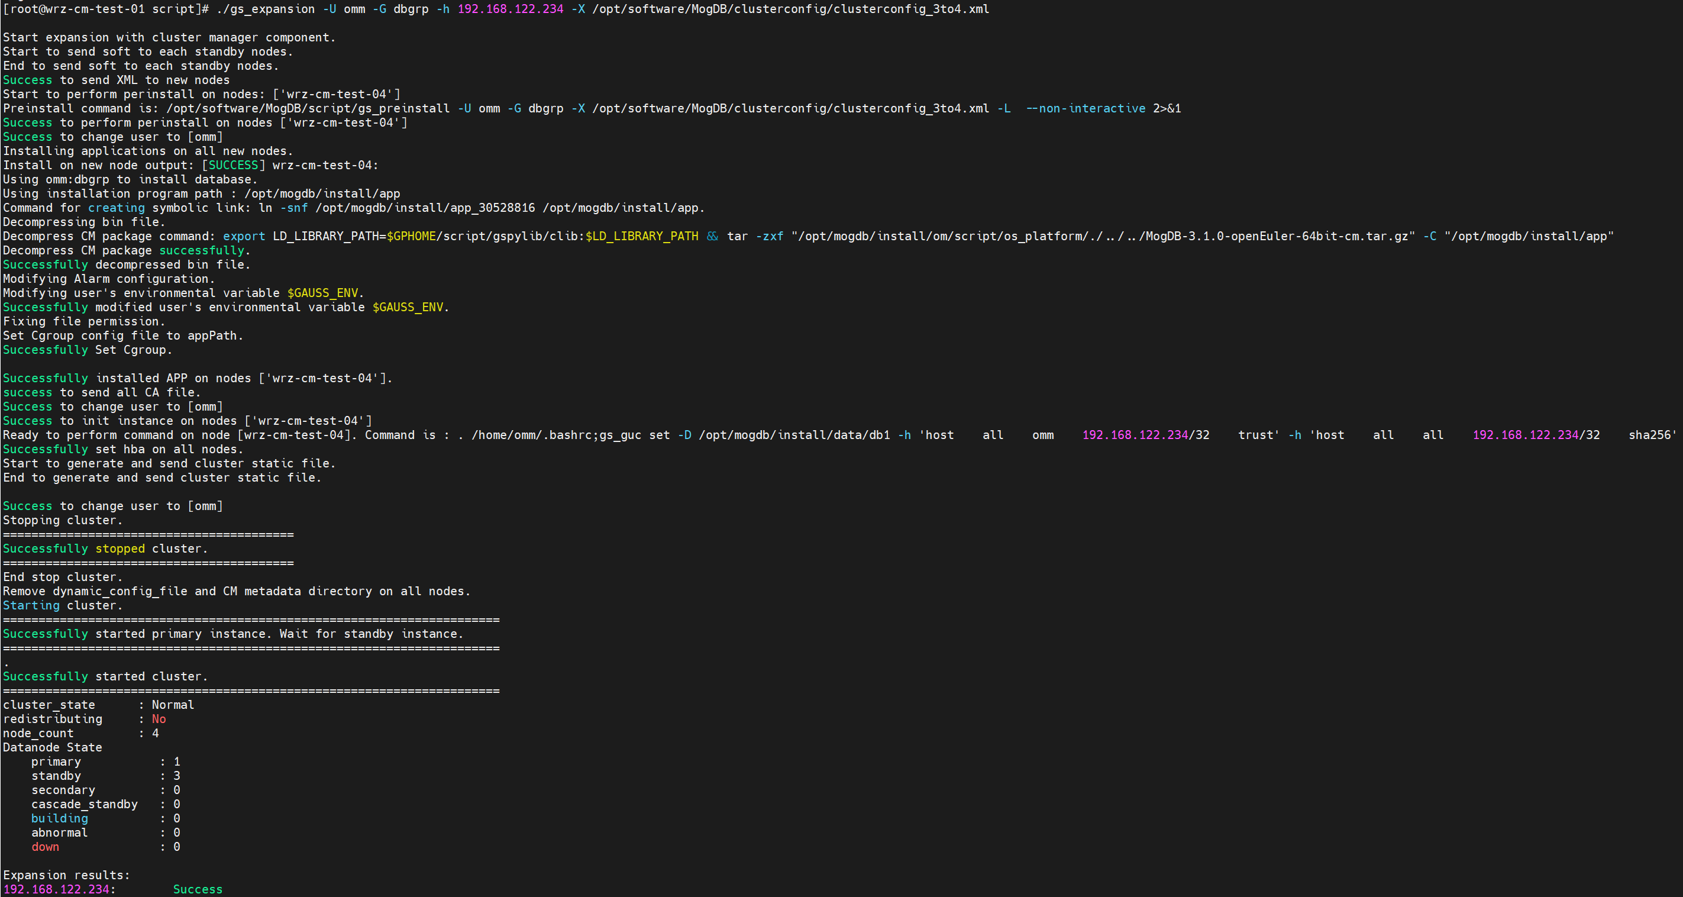Click the cluster_state Normal value

(x=173, y=705)
